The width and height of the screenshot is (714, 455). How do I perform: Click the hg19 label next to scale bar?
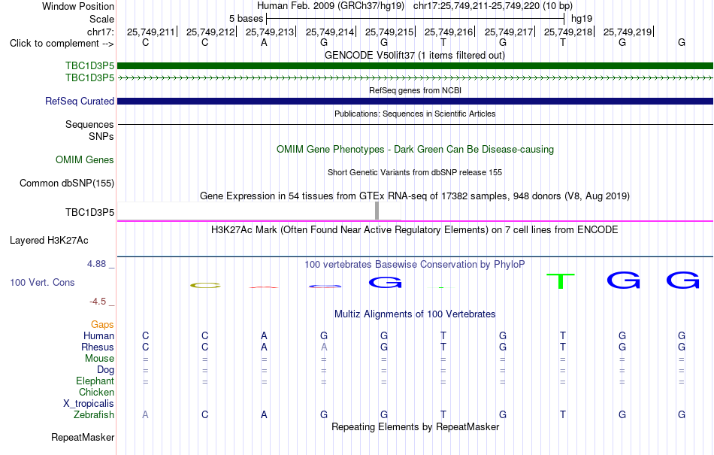582,19
